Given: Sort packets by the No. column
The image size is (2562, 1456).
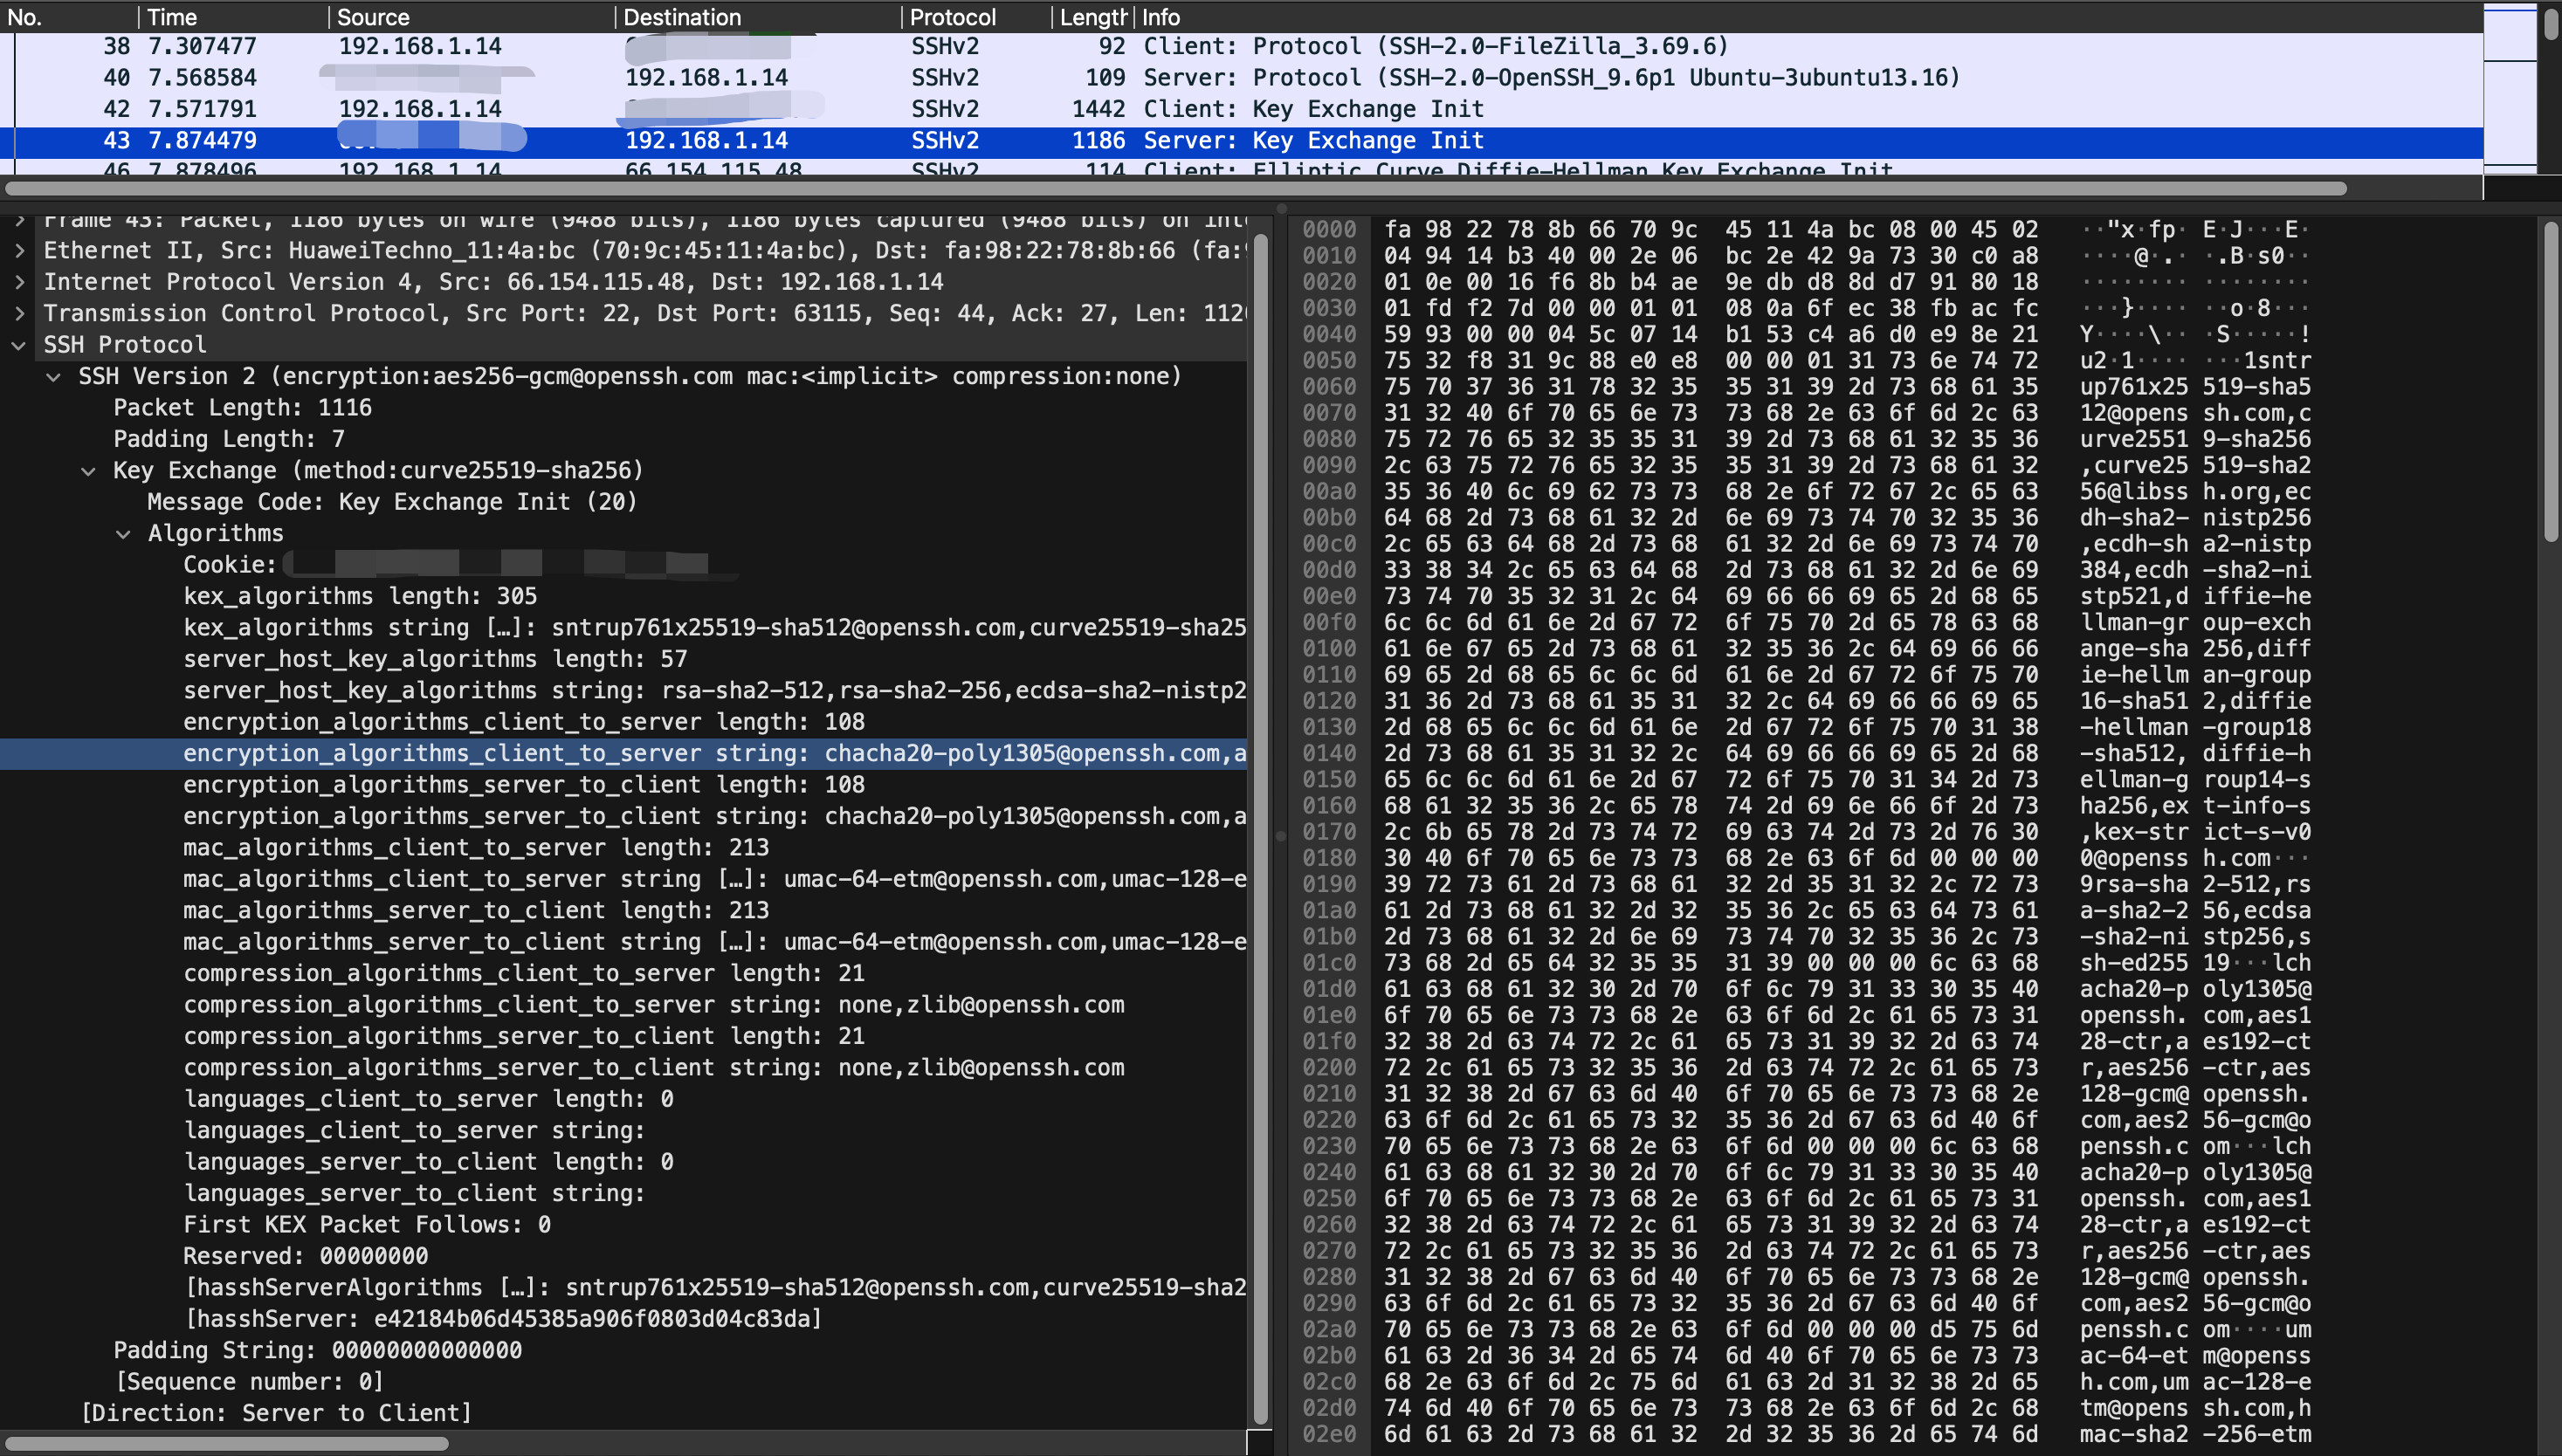Looking at the screenshot, I should point(69,17).
